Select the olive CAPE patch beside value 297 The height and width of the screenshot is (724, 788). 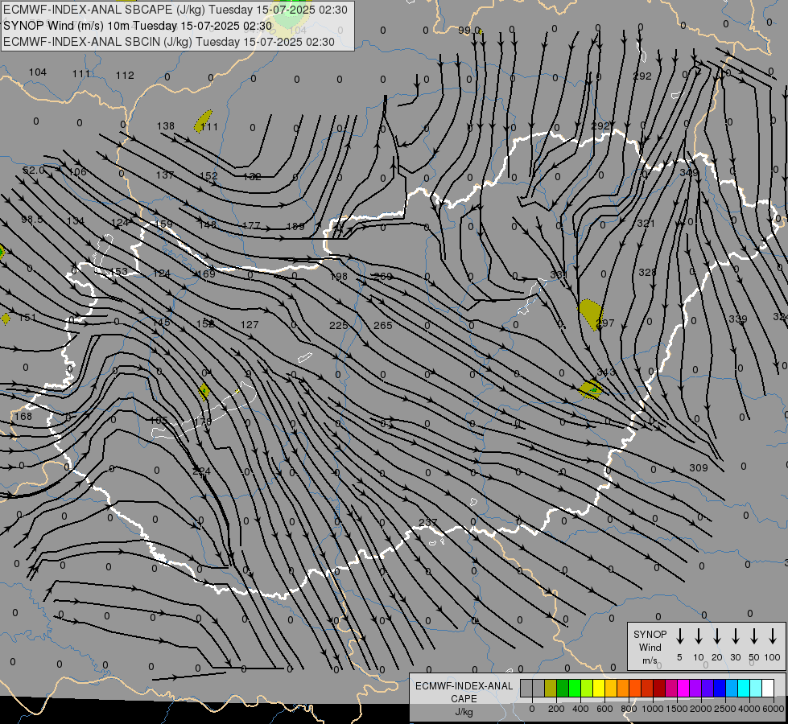589,313
